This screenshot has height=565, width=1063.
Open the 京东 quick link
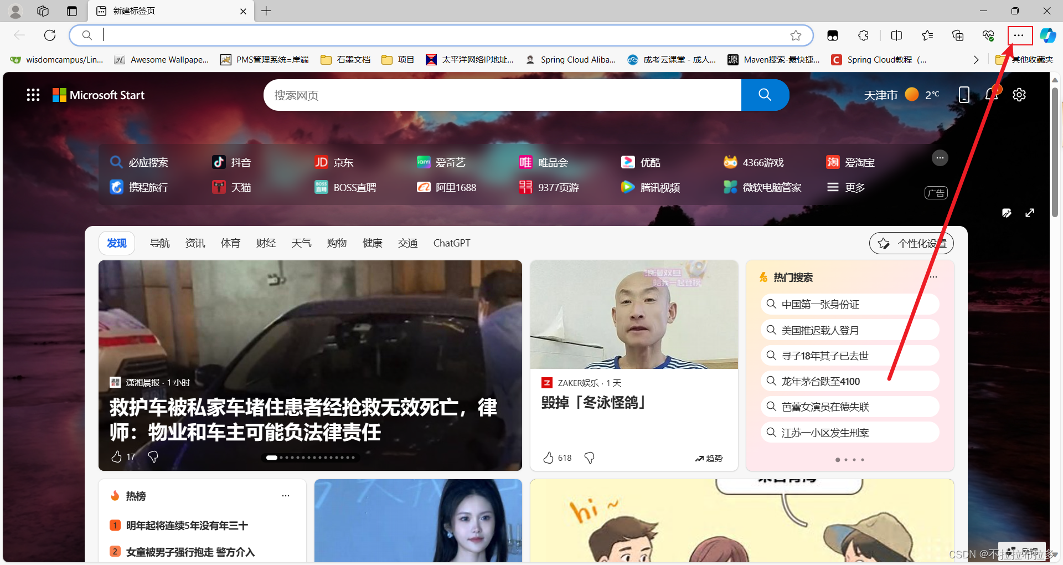click(334, 162)
